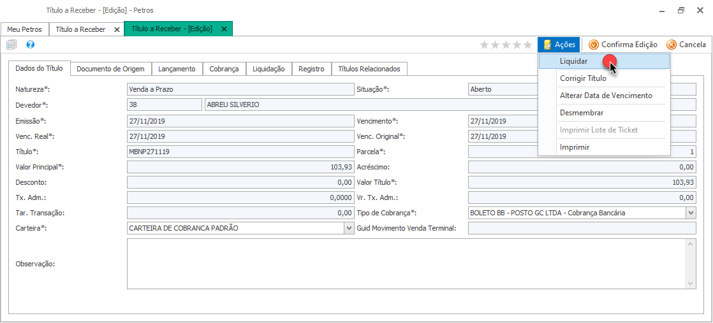The width and height of the screenshot is (713, 323).
Task: Click Observação scrollbar down arrow
Action: coord(691,284)
